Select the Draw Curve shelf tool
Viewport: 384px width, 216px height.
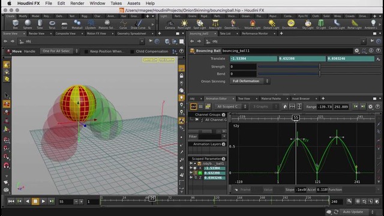tap(138, 24)
